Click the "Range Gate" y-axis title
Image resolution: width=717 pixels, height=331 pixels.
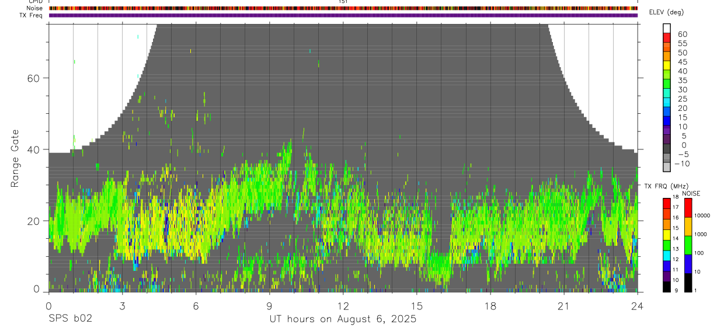[15, 158]
